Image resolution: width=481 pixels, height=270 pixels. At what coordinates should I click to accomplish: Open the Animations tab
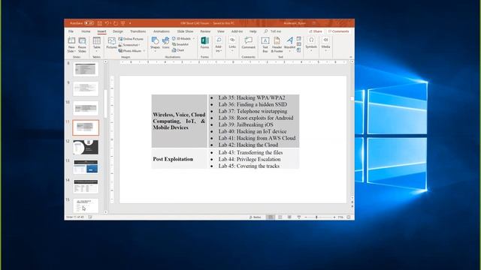(x=162, y=31)
